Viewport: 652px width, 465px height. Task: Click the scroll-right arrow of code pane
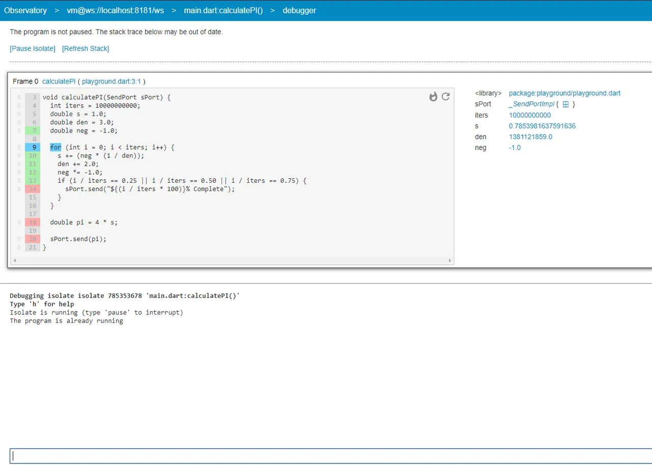[450, 260]
